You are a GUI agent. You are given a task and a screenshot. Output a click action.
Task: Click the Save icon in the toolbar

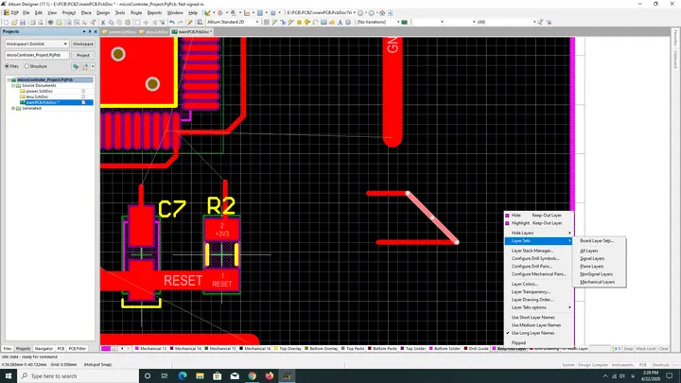click(23, 22)
